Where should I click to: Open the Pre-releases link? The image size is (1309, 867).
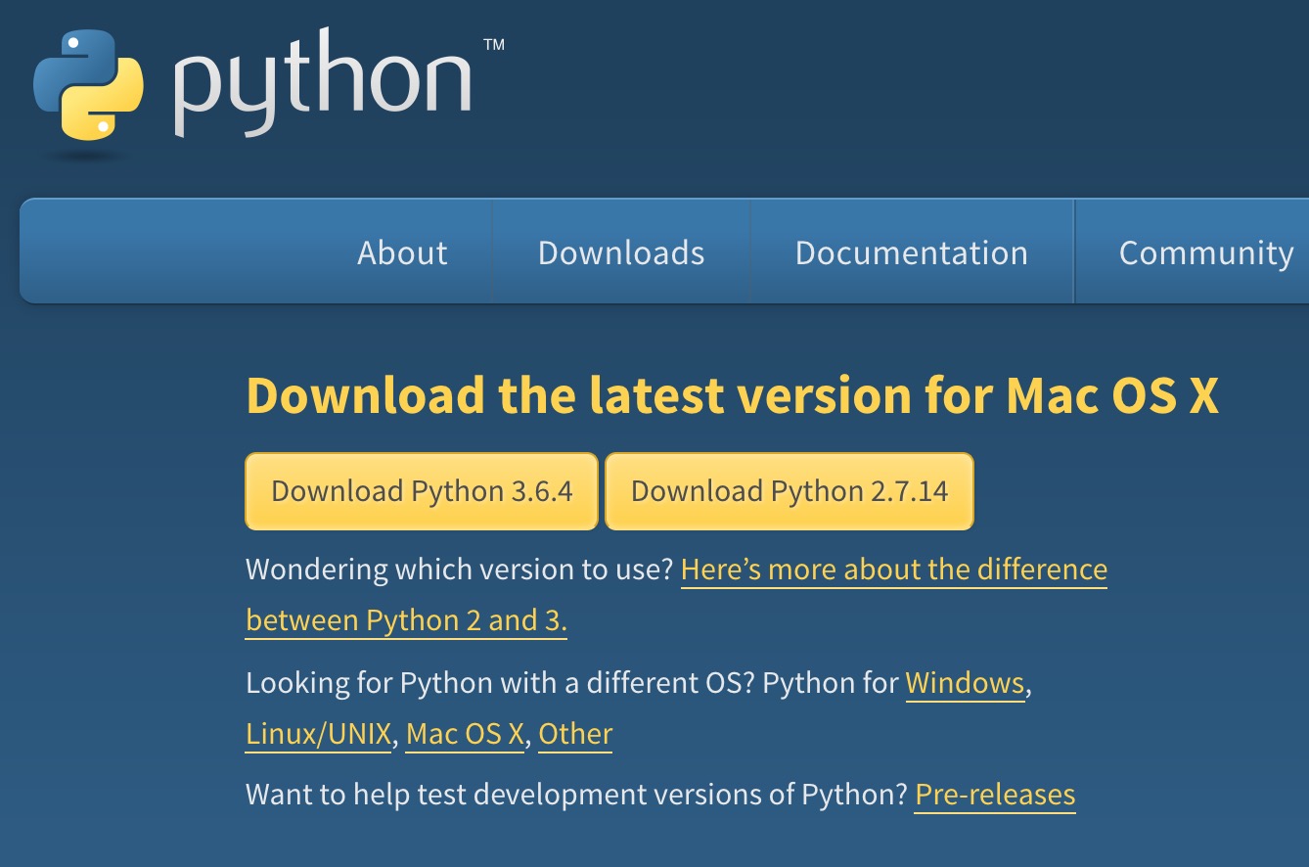pyautogui.click(x=994, y=794)
